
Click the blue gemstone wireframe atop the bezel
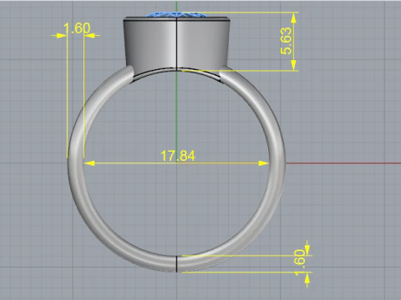(x=176, y=14)
